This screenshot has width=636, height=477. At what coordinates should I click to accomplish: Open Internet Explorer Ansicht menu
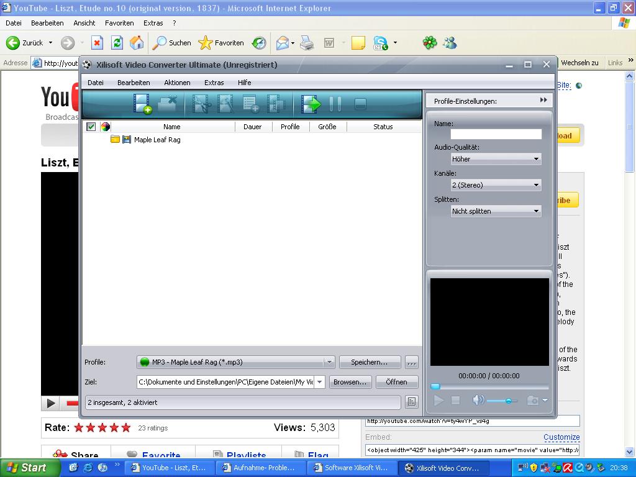click(x=84, y=23)
